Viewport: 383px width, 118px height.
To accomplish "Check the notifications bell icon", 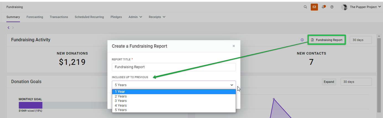I will click(x=323, y=7).
